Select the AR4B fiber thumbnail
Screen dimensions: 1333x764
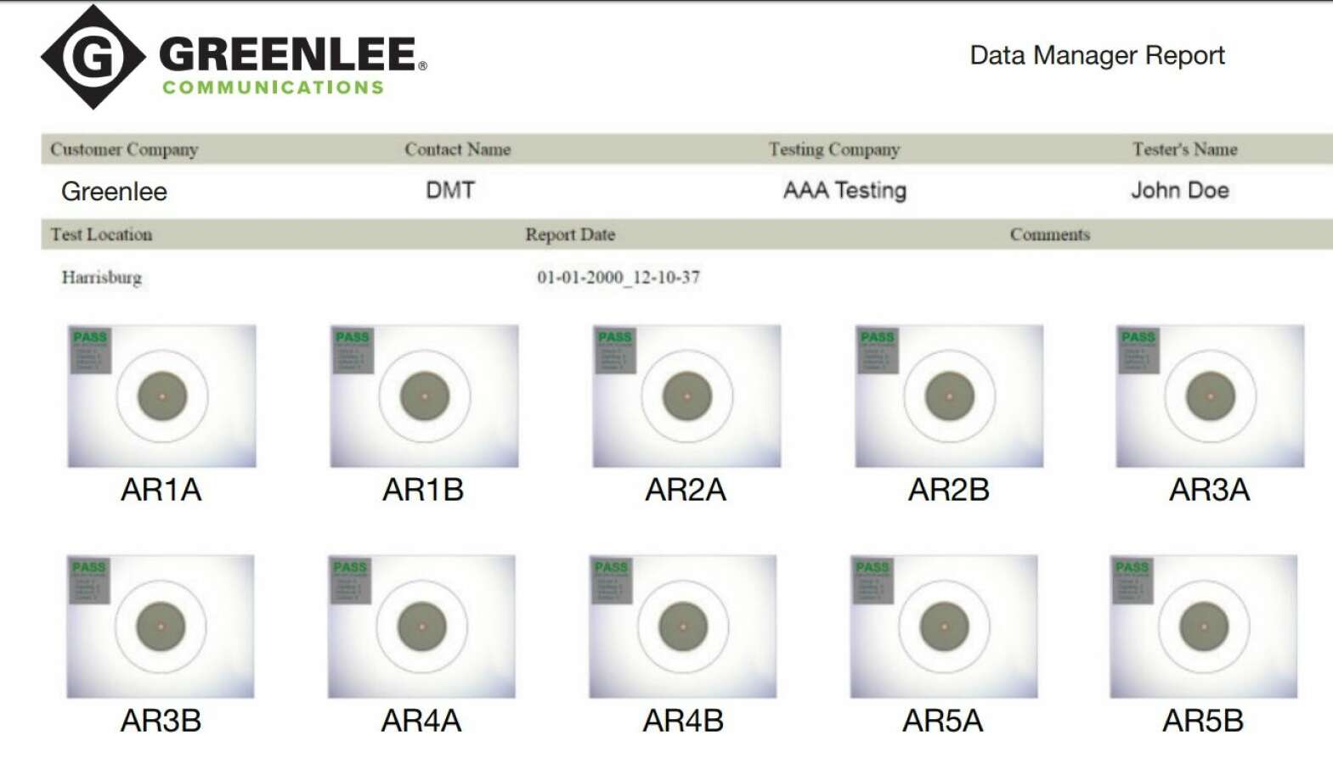tap(683, 626)
